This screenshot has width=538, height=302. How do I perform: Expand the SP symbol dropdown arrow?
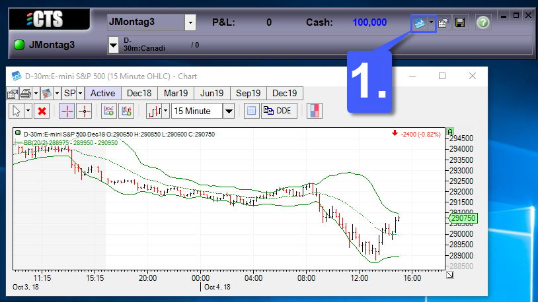[80, 93]
